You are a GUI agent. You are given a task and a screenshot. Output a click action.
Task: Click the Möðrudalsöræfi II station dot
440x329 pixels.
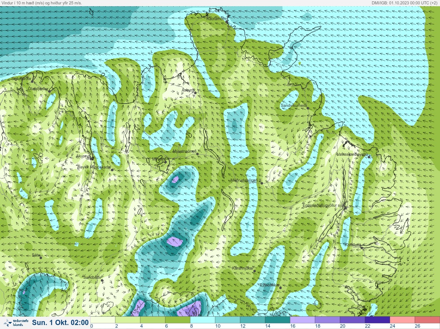261,183
